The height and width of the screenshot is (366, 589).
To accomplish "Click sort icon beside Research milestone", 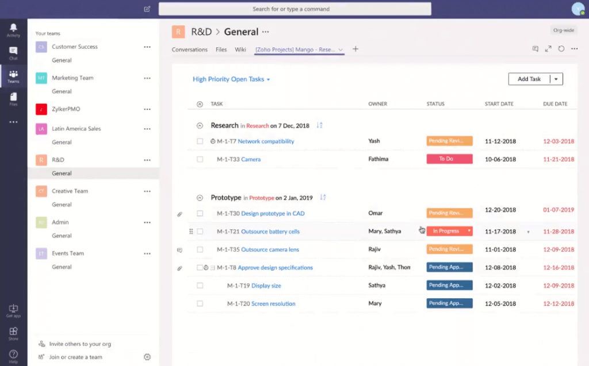I will click(319, 125).
